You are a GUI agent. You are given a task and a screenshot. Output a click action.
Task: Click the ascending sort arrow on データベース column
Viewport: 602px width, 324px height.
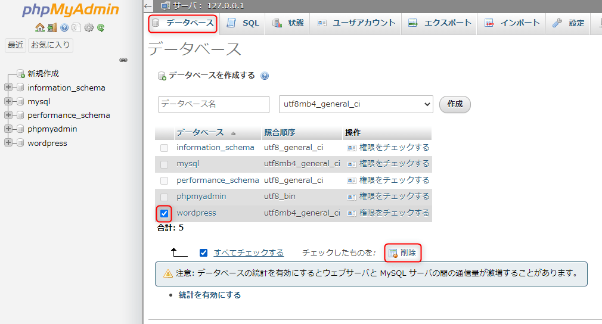[x=233, y=133]
